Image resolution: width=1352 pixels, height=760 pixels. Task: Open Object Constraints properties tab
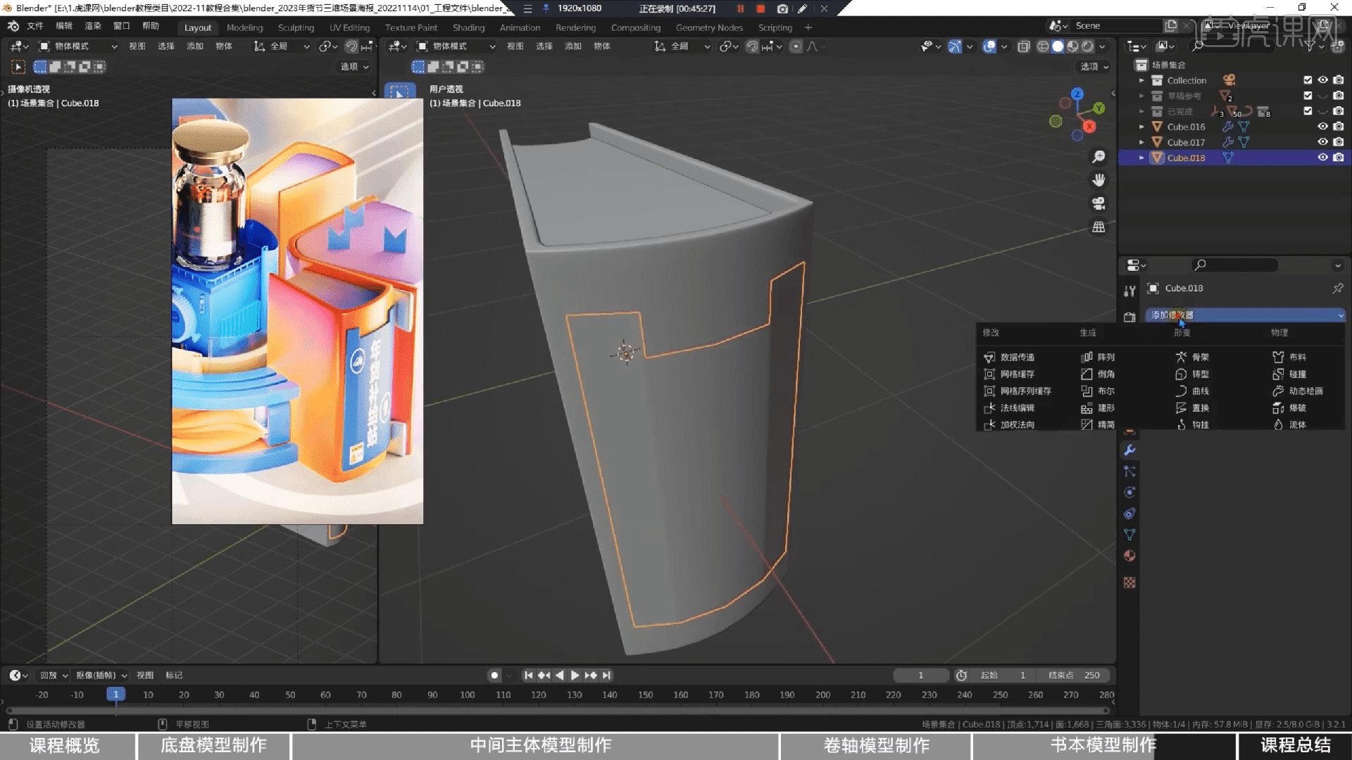click(1129, 514)
